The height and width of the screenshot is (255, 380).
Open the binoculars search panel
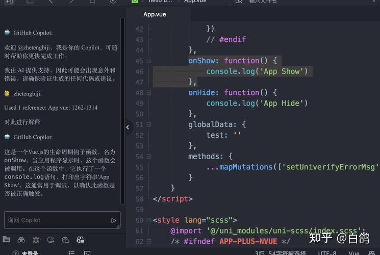[x=21, y=240]
